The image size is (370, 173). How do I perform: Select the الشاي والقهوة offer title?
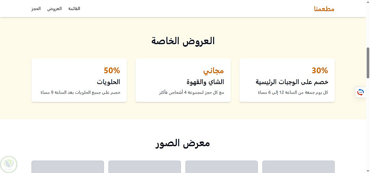pos(205,81)
